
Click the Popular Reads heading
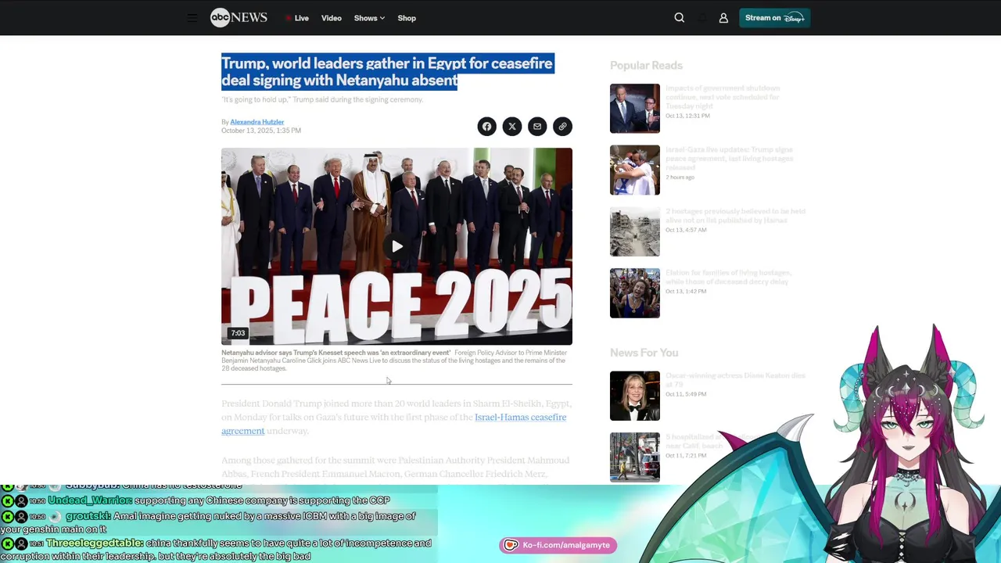646,66
